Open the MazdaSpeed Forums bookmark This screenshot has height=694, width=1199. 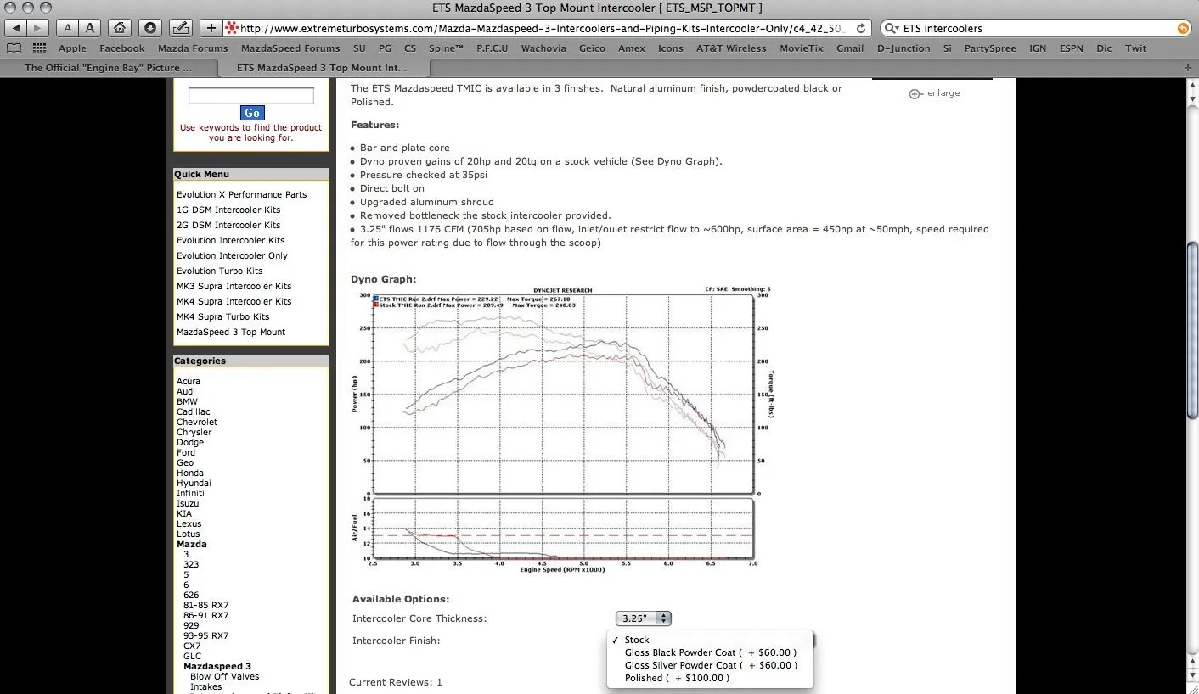tap(290, 48)
